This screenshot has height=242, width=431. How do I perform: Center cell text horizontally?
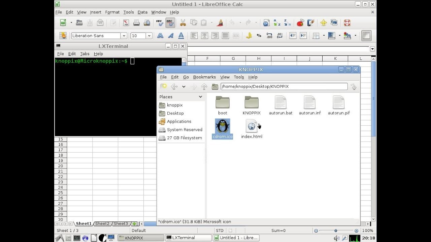click(x=204, y=36)
